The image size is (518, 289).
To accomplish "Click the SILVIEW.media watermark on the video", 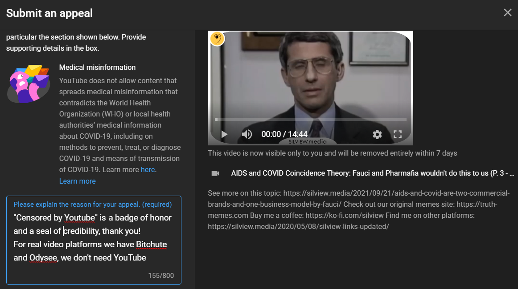I will pos(308,141).
